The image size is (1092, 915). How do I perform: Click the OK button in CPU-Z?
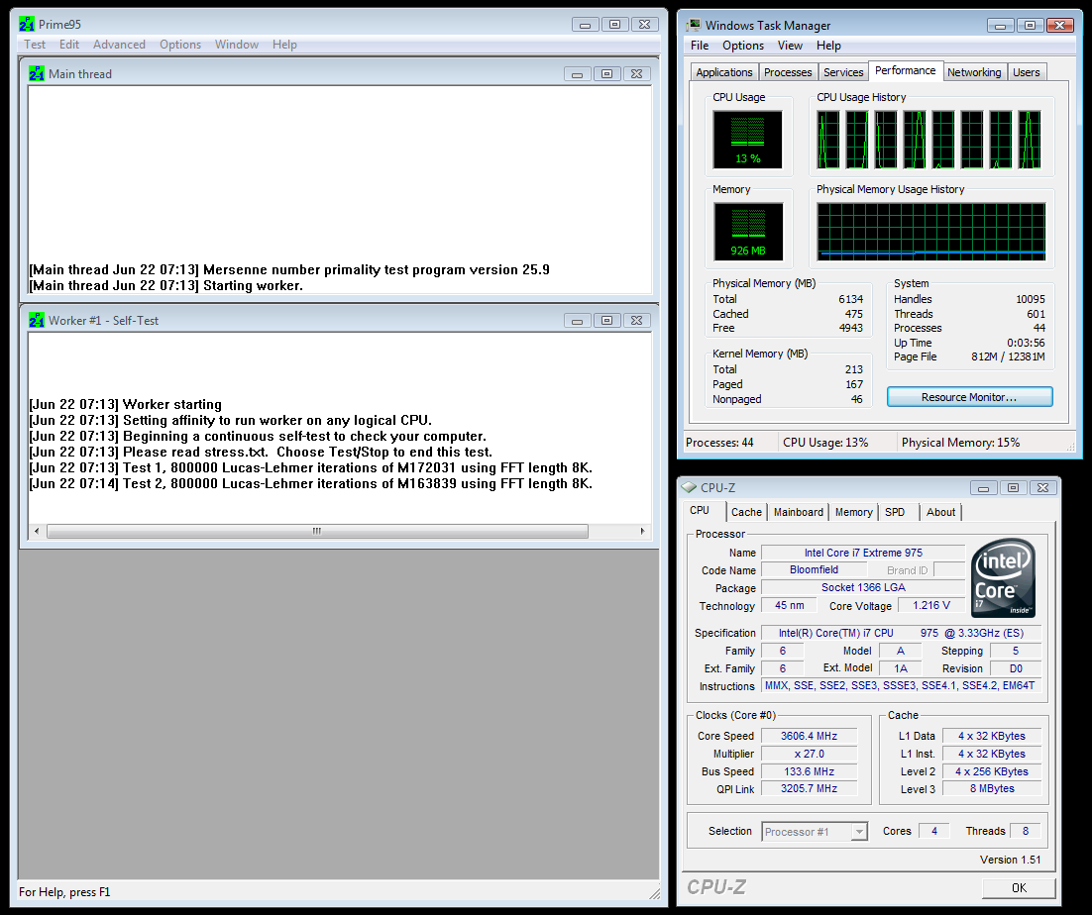[1018, 887]
